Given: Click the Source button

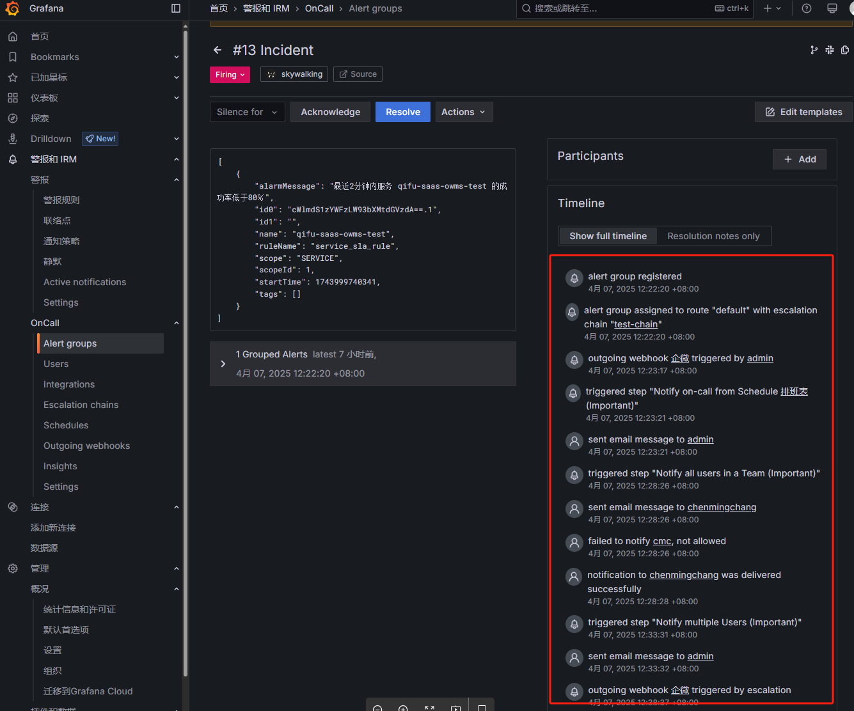Looking at the screenshot, I should point(357,74).
